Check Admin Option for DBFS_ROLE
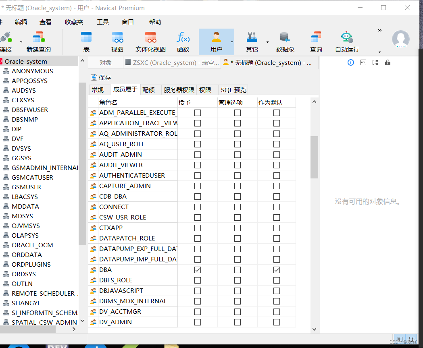Image resolution: width=423 pixels, height=348 pixels. (x=238, y=280)
